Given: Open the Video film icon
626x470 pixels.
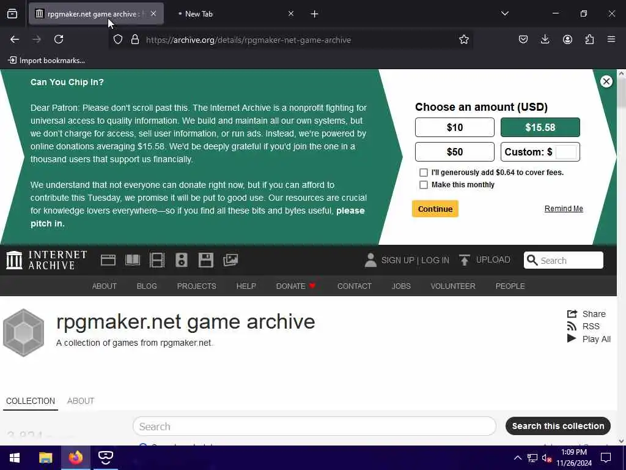Looking at the screenshot, I should point(157,260).
